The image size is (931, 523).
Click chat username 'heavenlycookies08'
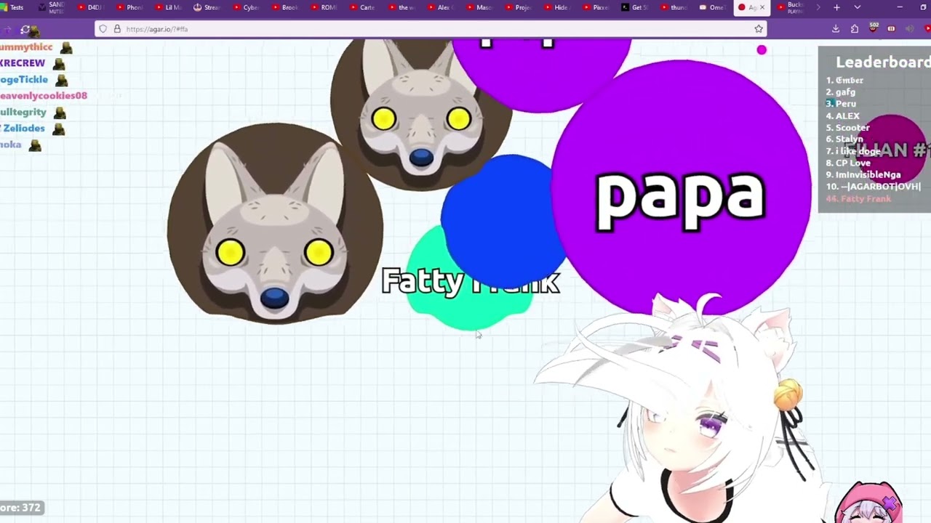[x=44, y=95]
